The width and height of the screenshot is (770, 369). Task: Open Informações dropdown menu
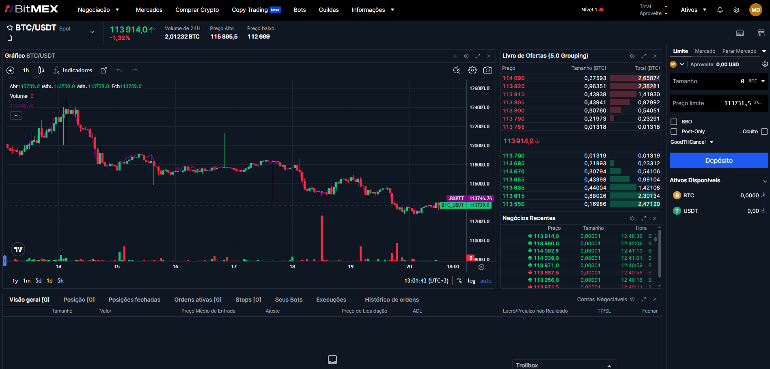(x=373, y=10)
